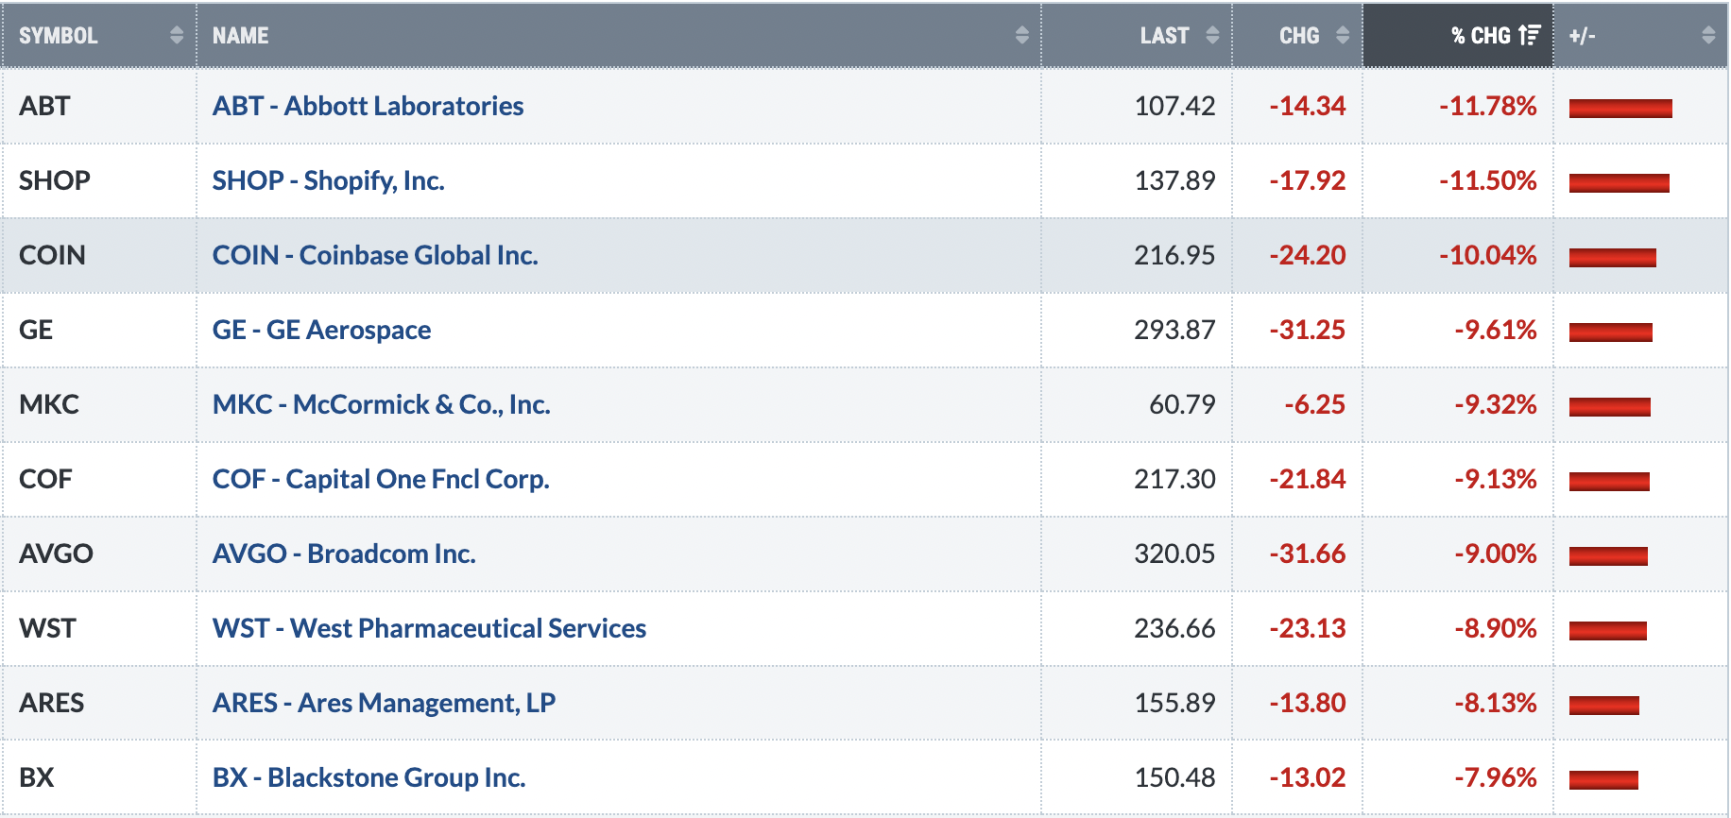Open the GE - GE Aerospace link

pos(321,330)
